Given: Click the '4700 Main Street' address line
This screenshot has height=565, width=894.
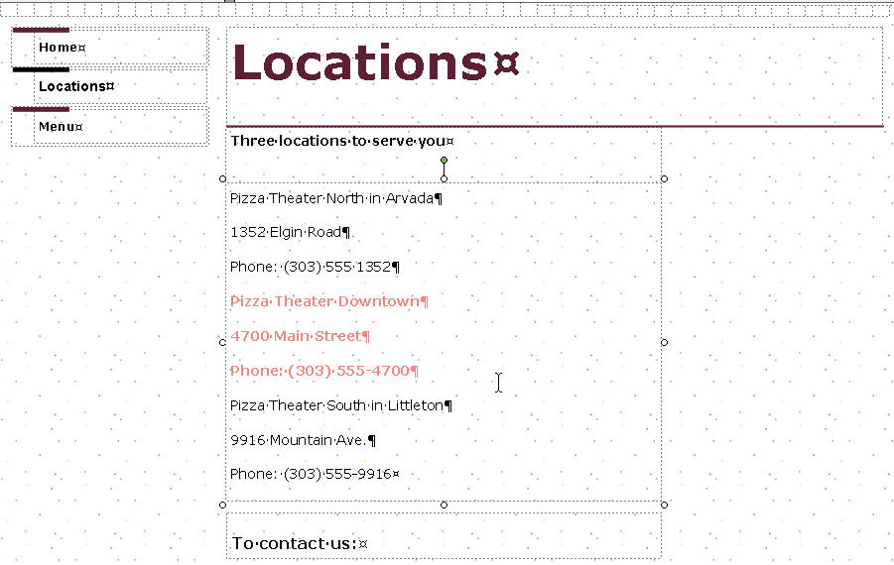Looking at the screenshot, I should (x=298, y=336).
